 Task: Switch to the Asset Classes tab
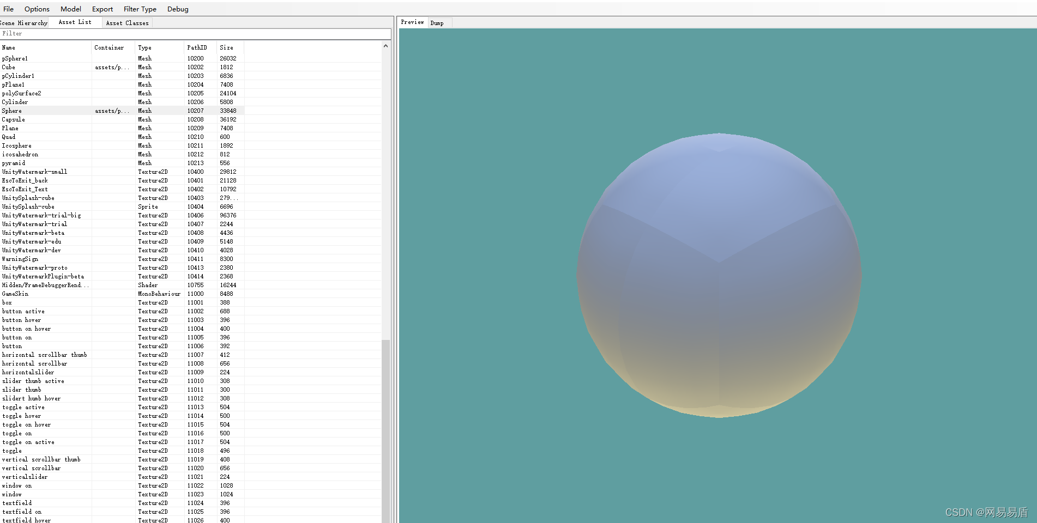pos(127,23)
